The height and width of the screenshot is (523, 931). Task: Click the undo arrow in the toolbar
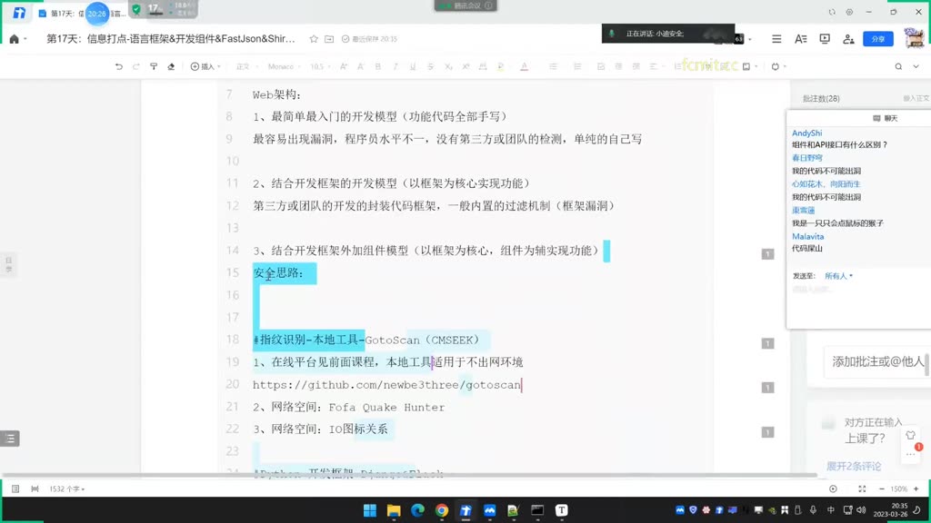(119, 66)
